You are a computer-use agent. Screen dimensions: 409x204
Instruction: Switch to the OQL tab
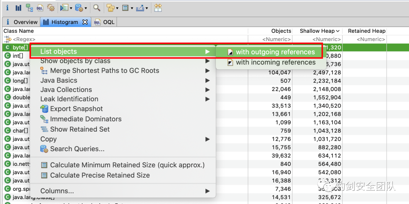coord(105,22)
